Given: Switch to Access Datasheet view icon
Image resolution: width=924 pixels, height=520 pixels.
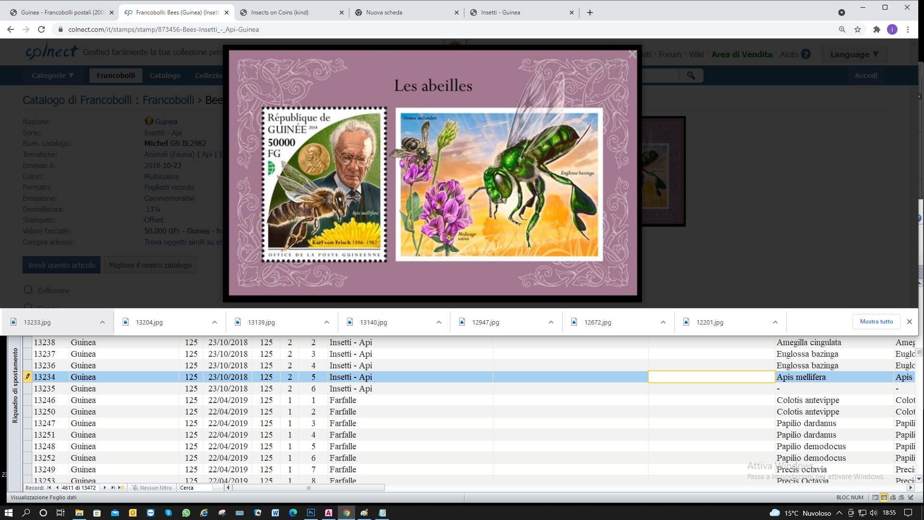Looking at the screenshot, I should click(x=884, y=497).
